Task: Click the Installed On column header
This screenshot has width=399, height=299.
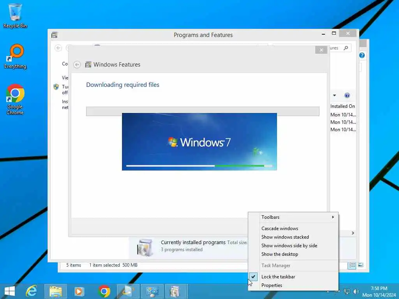Action: [x=343, y=106]
